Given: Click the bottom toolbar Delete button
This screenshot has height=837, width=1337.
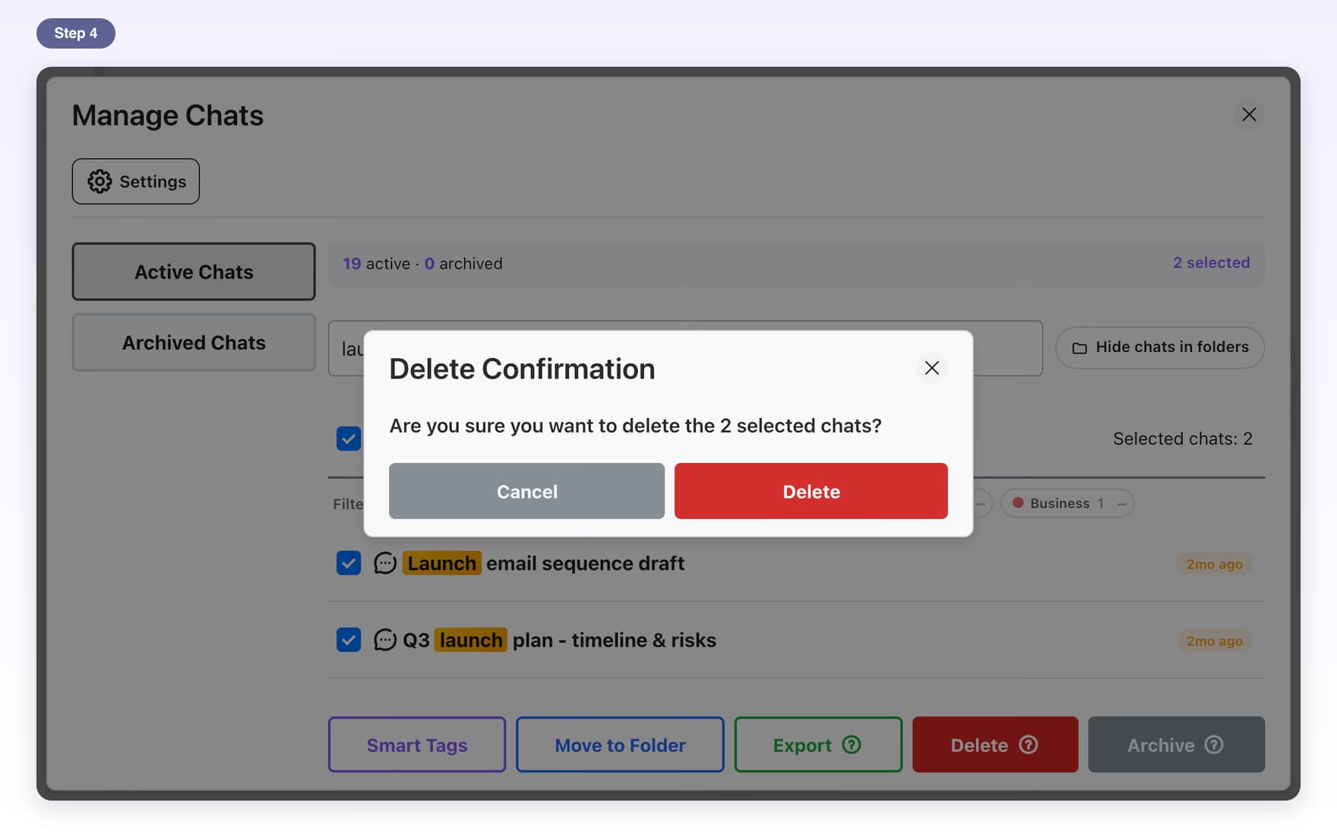Looking at the screenshot, I should 995,744.
